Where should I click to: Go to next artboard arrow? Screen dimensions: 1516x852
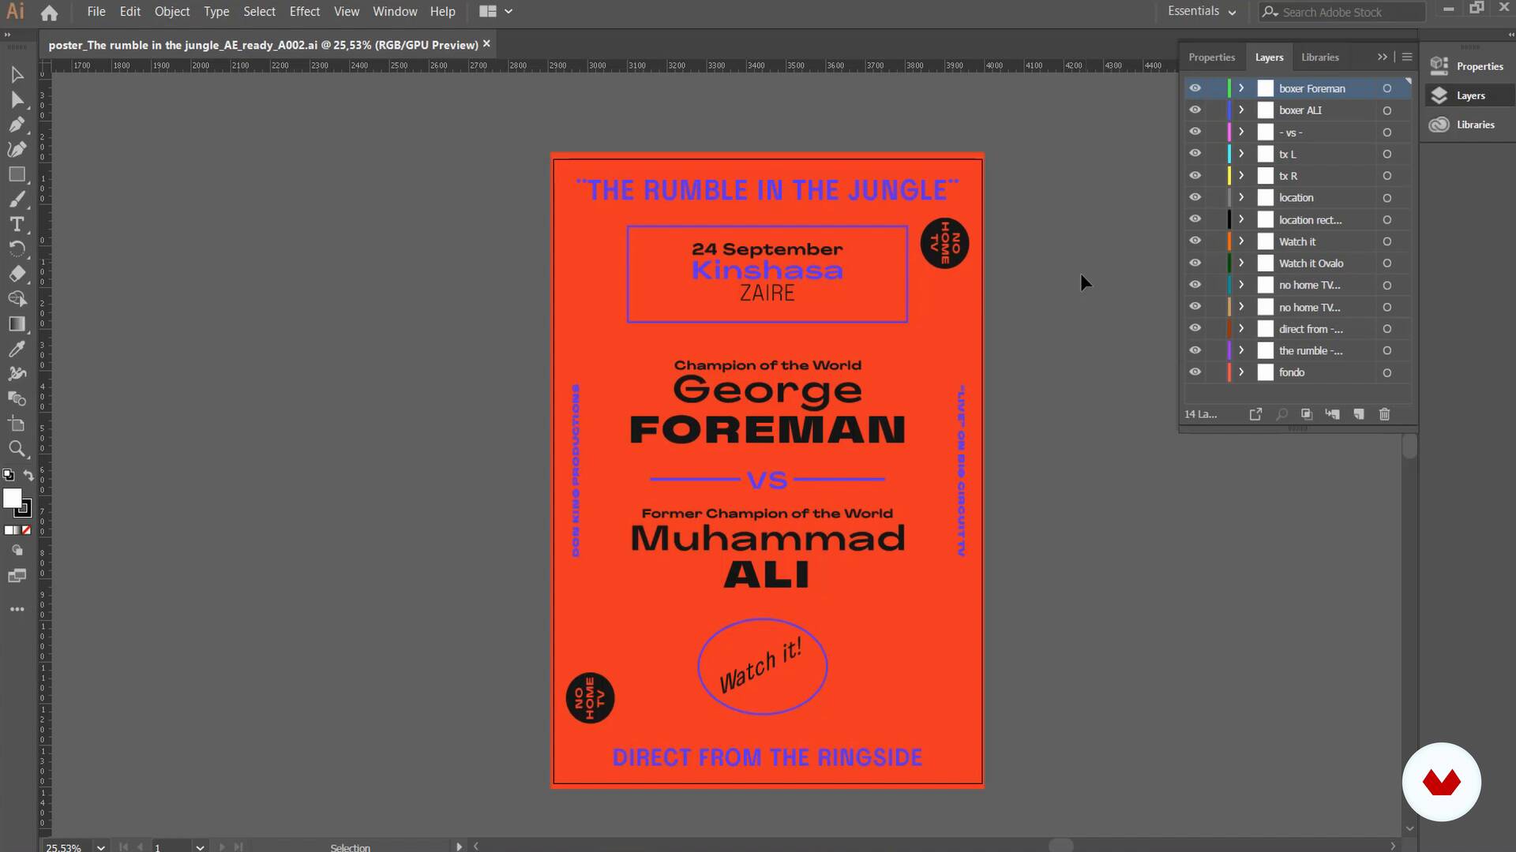(221, 847)
